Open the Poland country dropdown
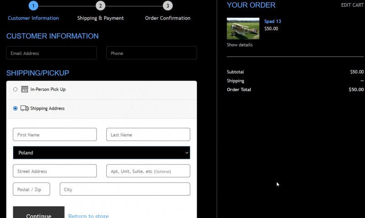This screenshot has height=218, width=365. coord(101,153)
